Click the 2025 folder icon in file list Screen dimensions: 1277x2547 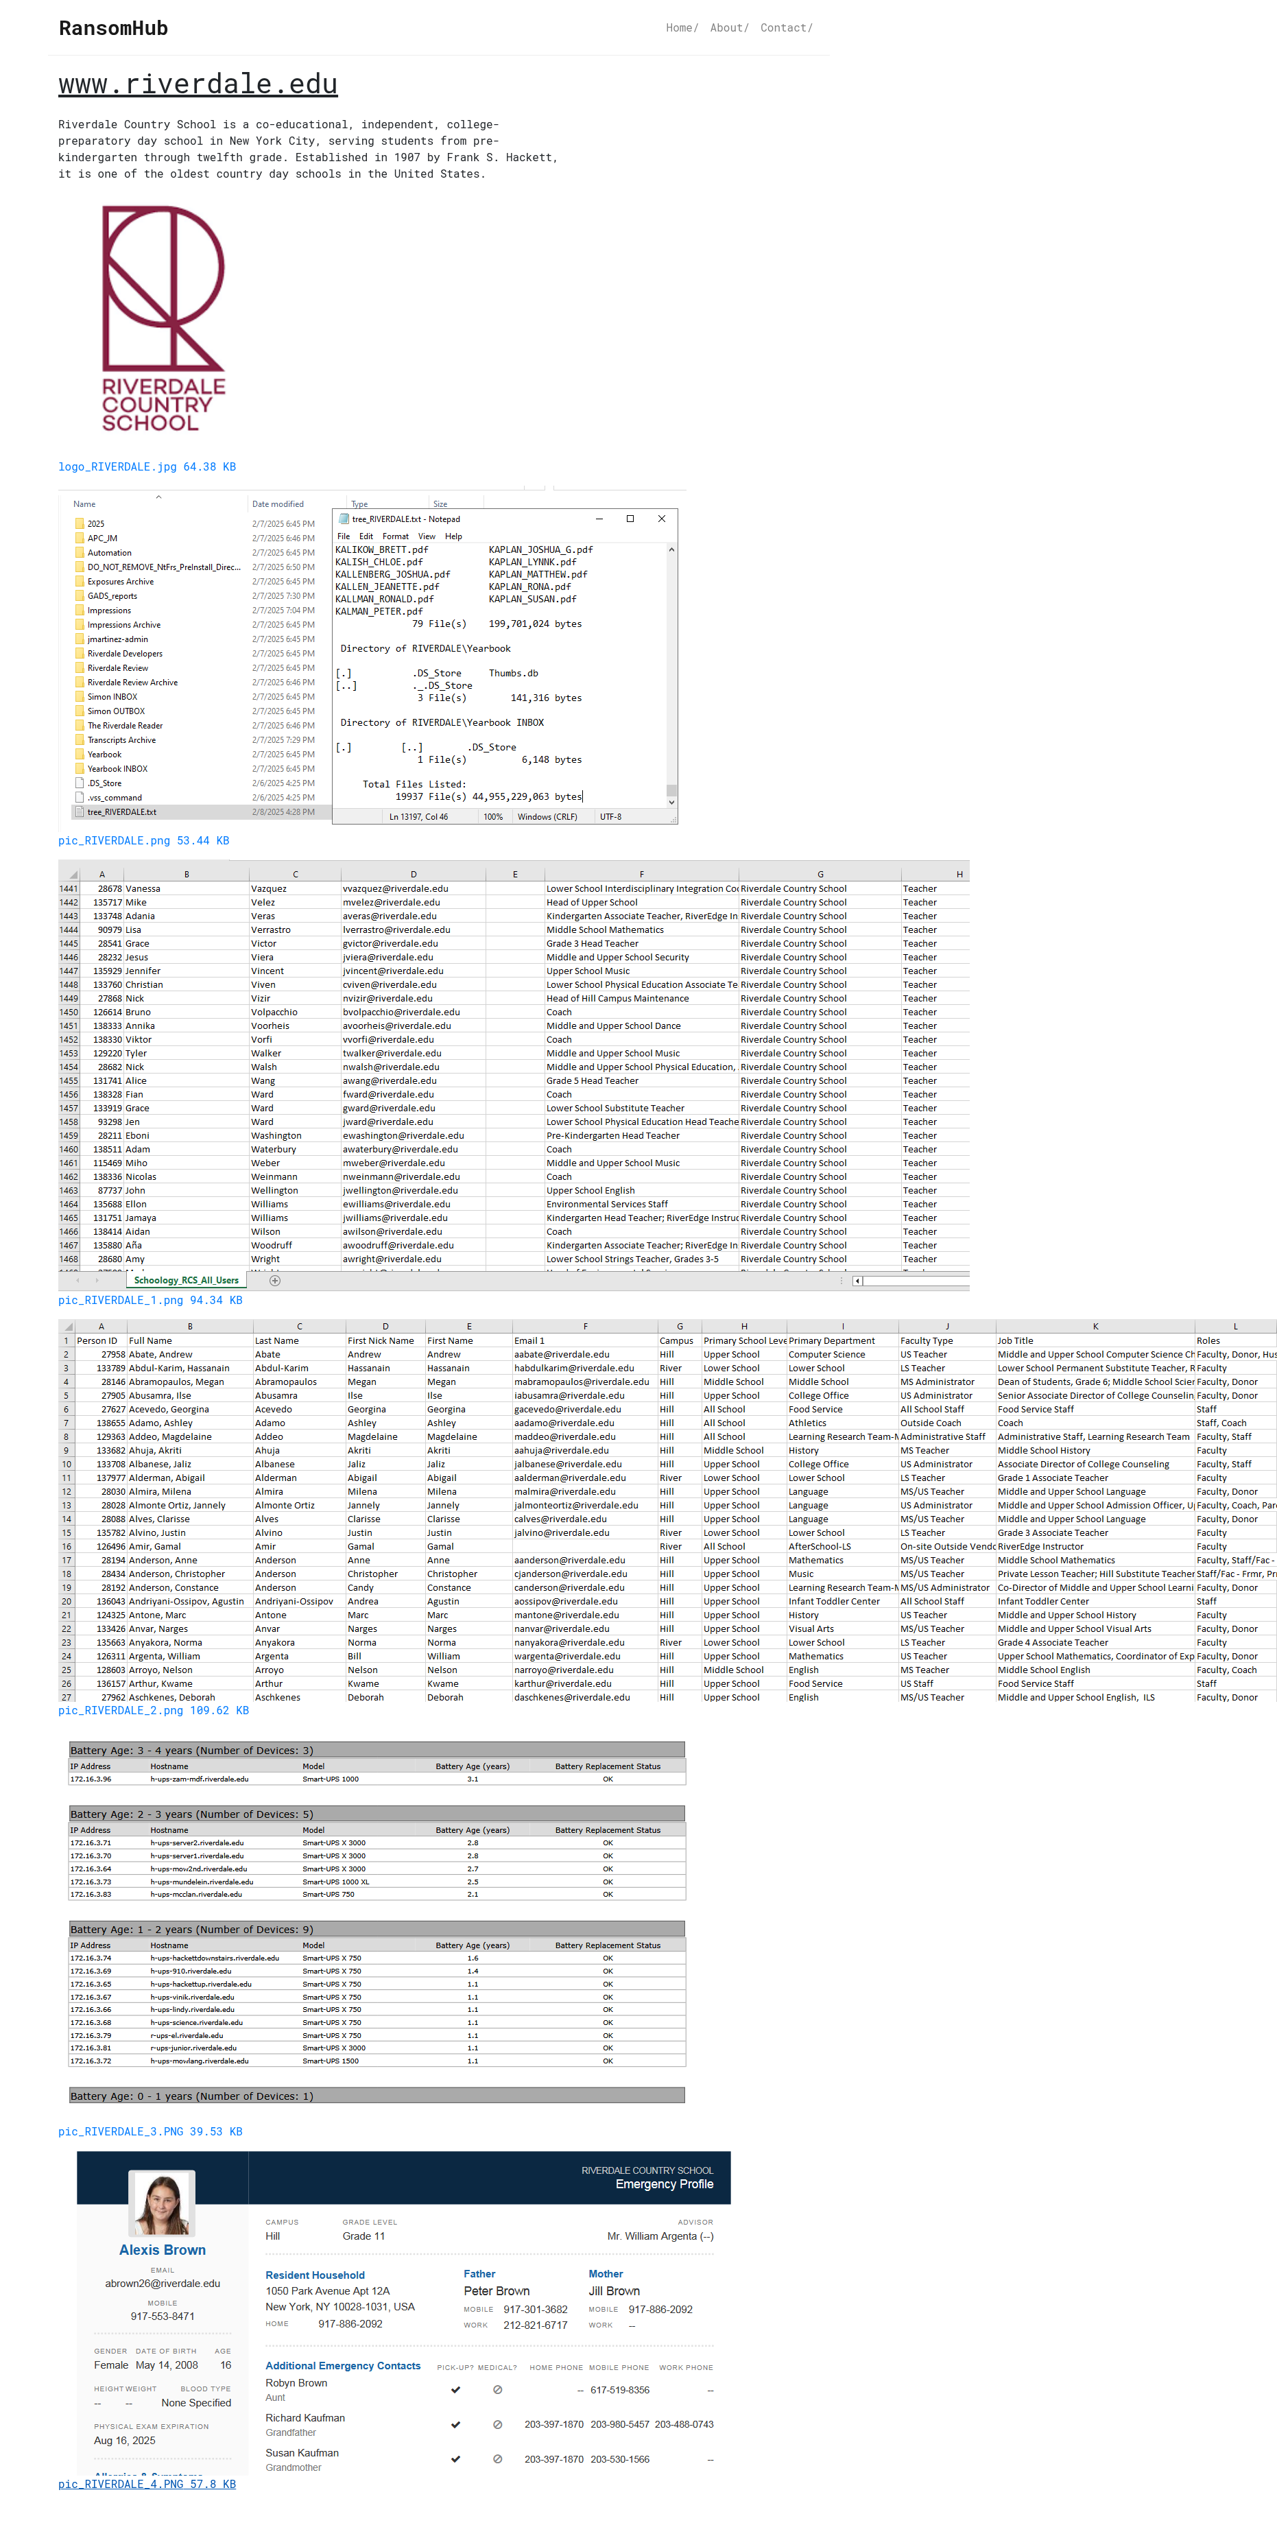tap(79, 524)
